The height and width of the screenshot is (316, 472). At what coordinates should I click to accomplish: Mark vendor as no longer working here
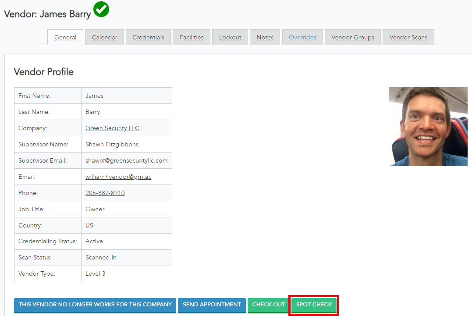tap(95, 305)
